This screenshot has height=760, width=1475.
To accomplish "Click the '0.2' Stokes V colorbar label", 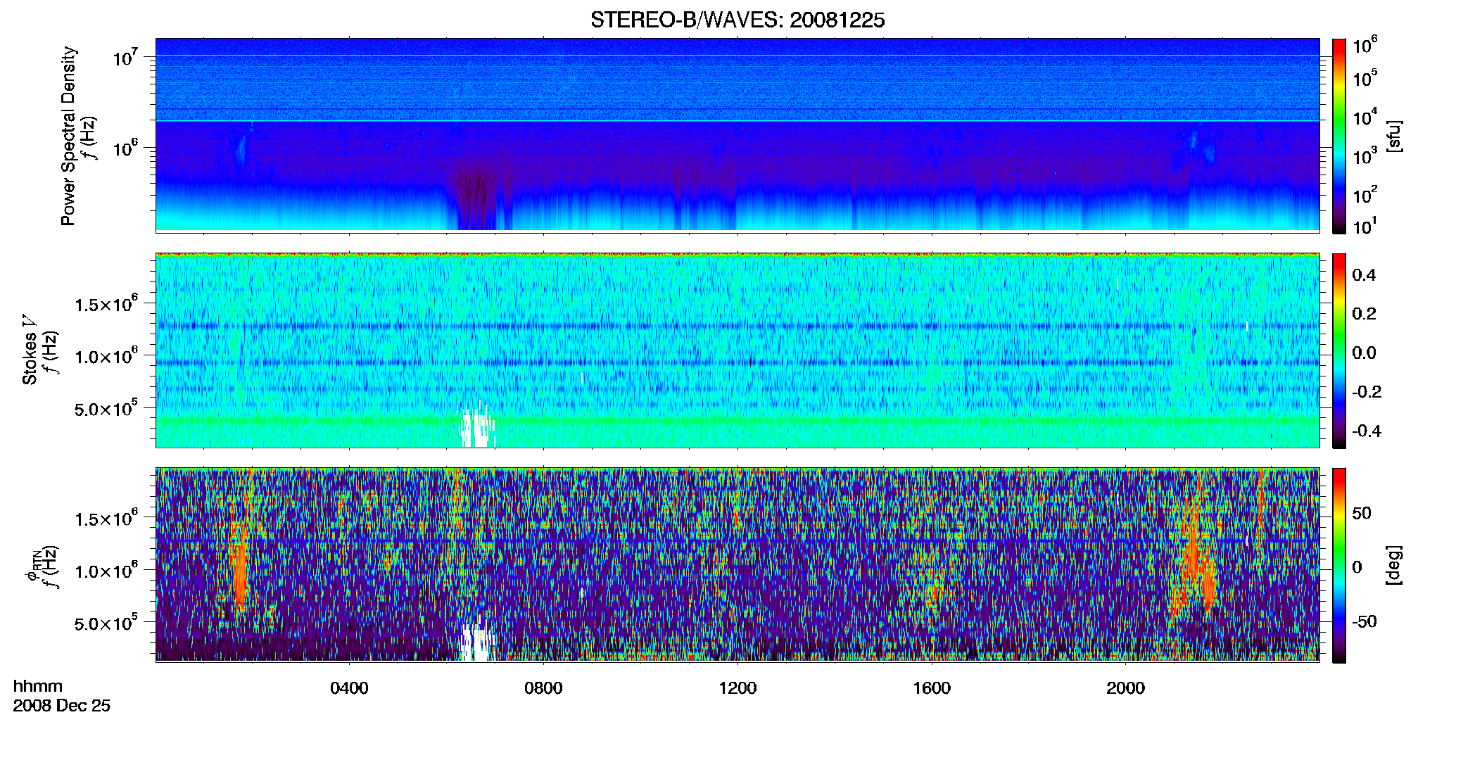I will 1364,314.
